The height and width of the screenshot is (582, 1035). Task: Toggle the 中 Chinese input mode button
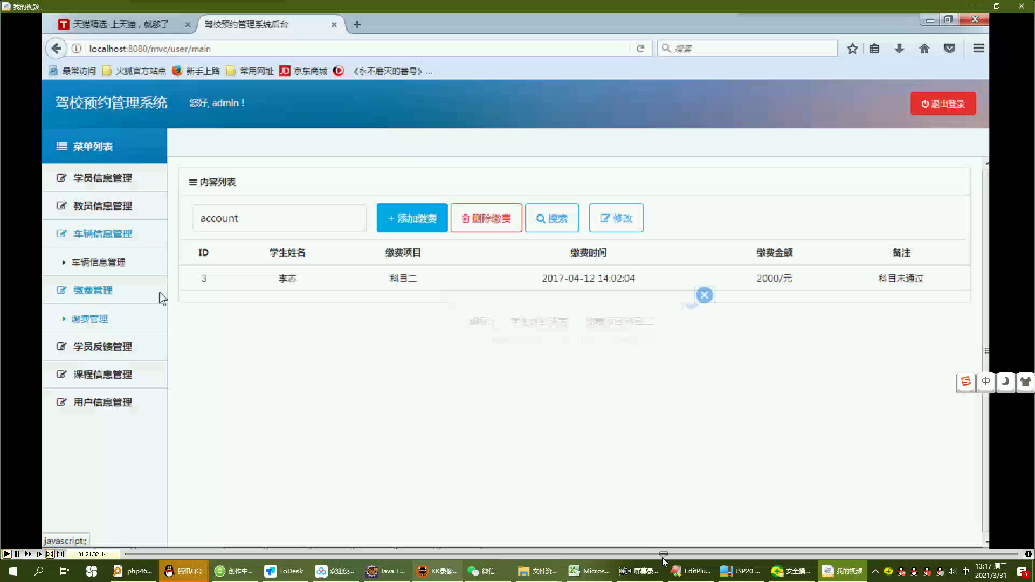point(986,382)
